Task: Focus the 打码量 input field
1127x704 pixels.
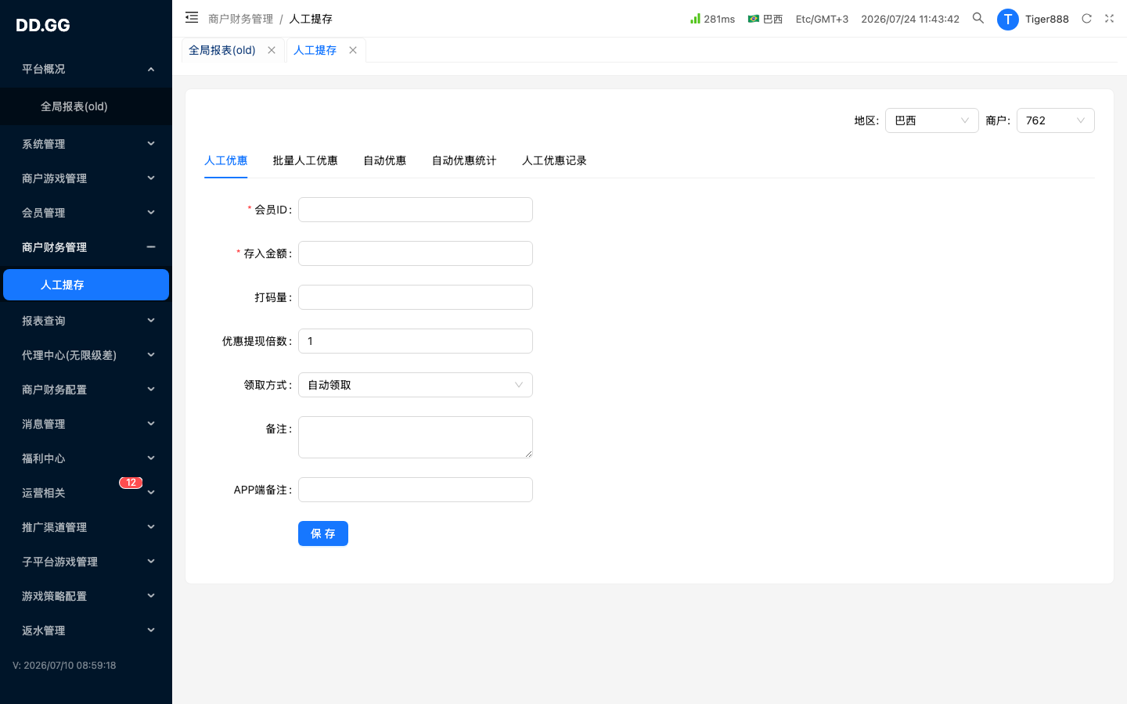Action: tap(415, 297)
